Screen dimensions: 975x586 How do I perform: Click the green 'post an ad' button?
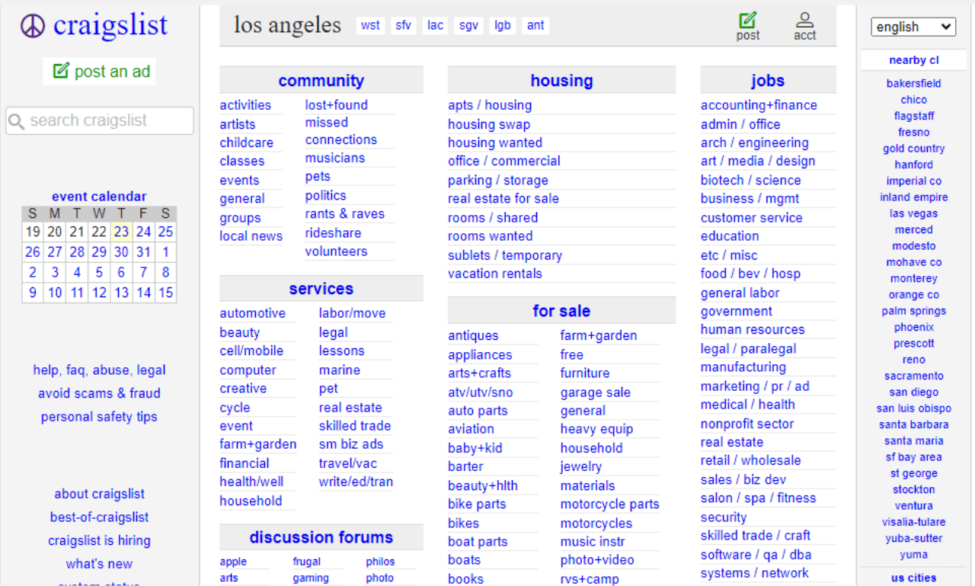coord(101,72)
